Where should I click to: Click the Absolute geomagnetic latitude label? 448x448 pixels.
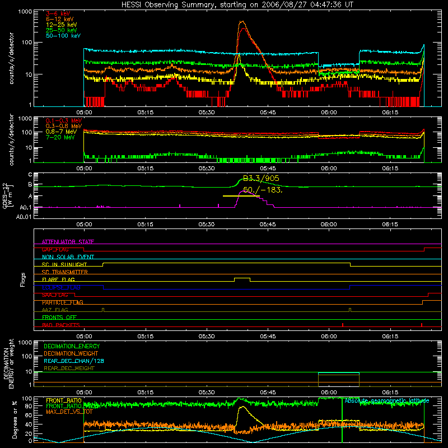(387, 400)
